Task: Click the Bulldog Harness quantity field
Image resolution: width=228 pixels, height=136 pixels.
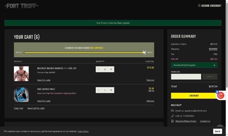Action: [x=105, y=69]
